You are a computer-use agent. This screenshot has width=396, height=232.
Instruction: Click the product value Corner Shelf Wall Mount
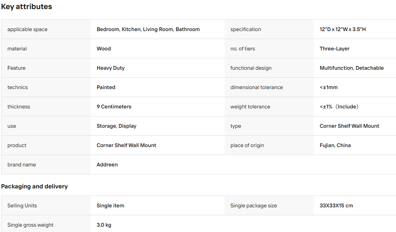point(127,146)
